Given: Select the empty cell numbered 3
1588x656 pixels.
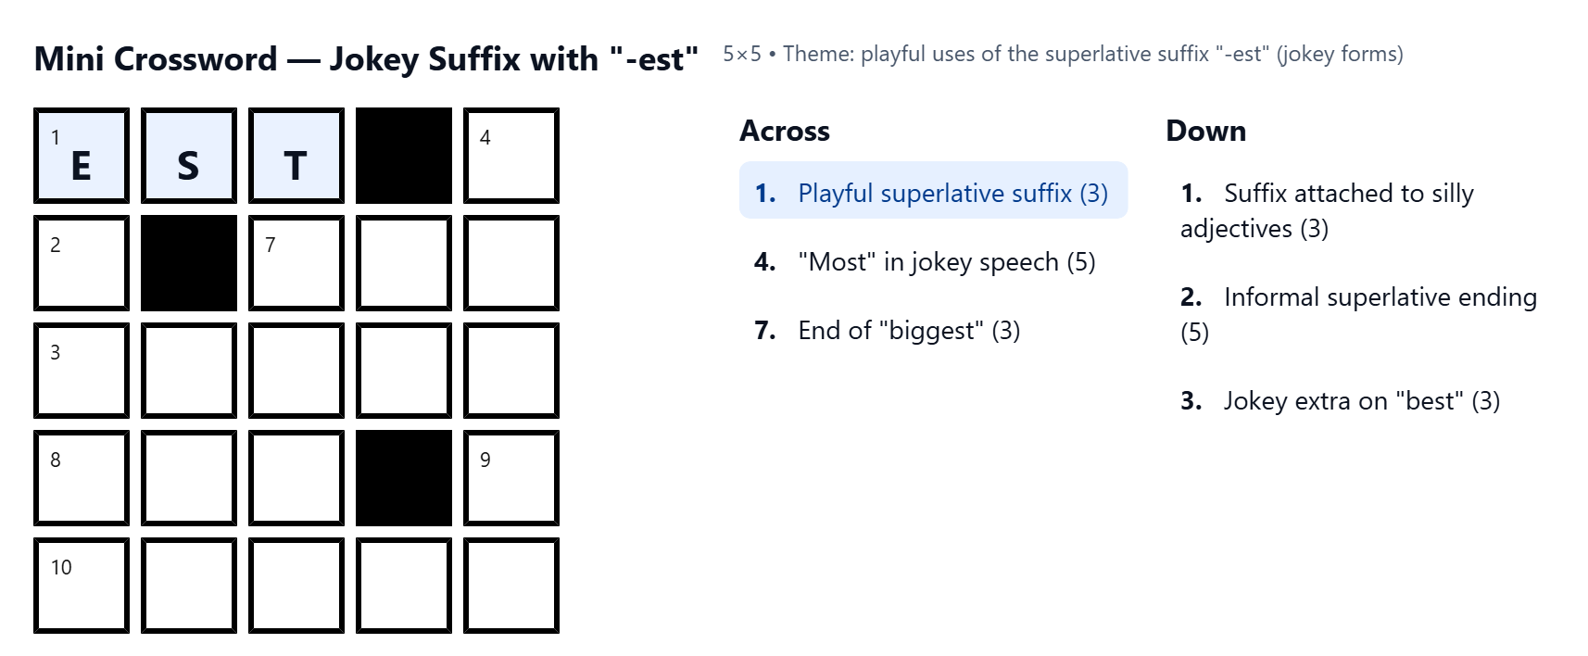Looking at the screenshot, I should point(82,371).
